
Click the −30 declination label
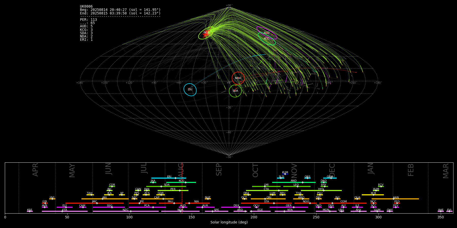[229, 108]
